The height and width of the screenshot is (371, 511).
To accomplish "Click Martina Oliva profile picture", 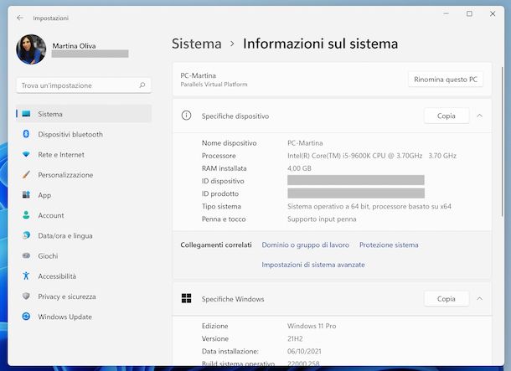I will tap(31, 49).
